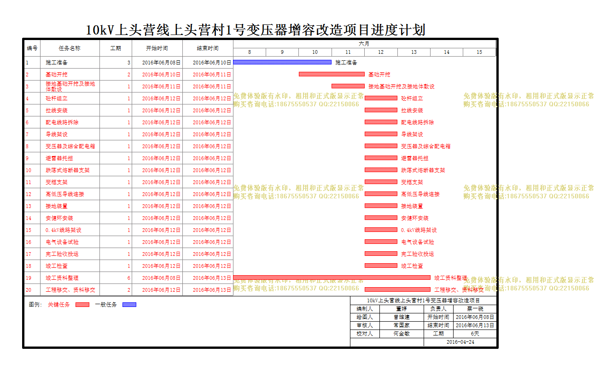Click day 10 in the timeline header
594x370 pixels.
coord(315,52)
